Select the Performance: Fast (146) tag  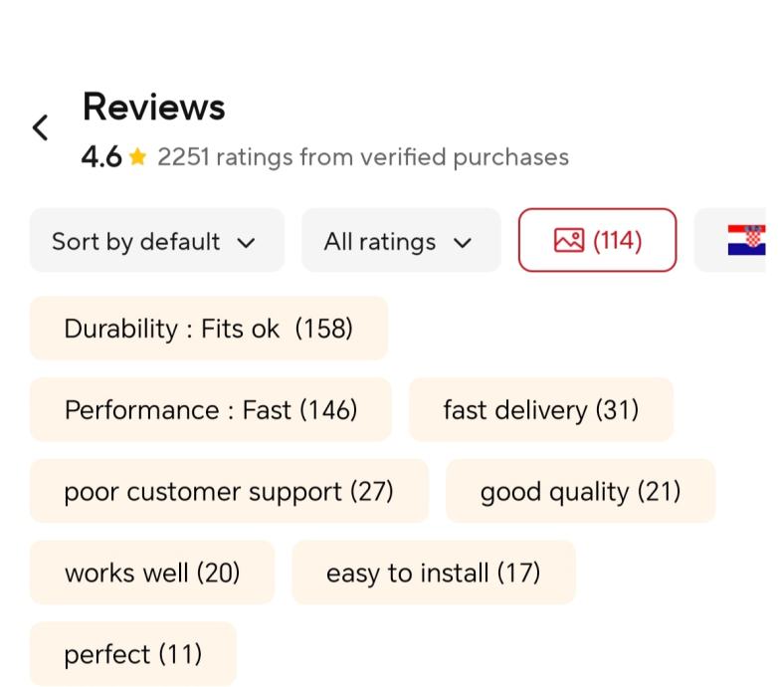click(210, 410)
